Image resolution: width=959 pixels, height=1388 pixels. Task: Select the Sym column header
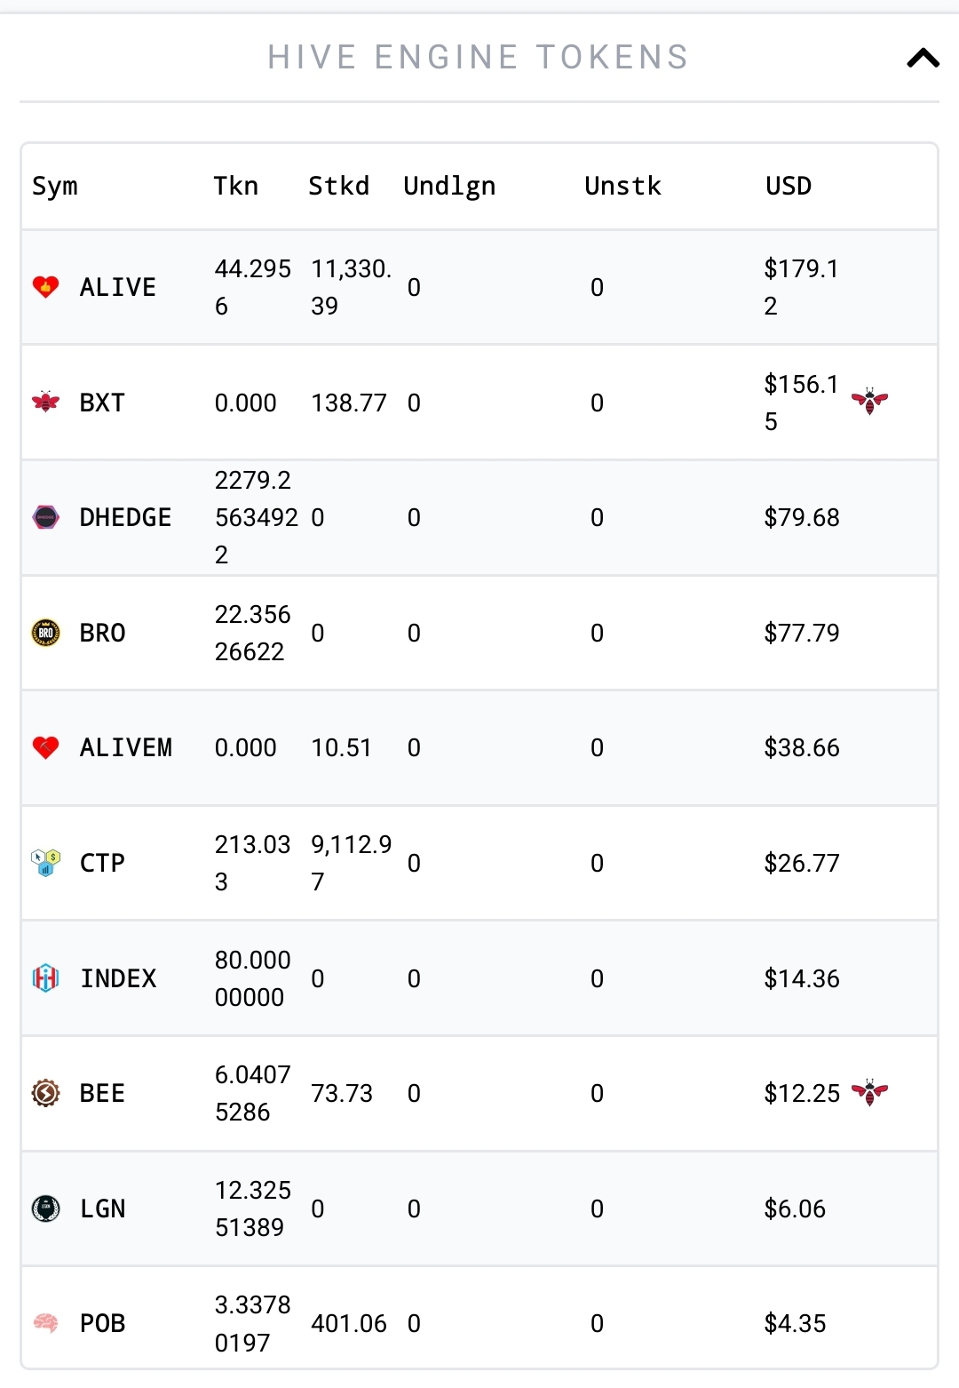[55, 187]
